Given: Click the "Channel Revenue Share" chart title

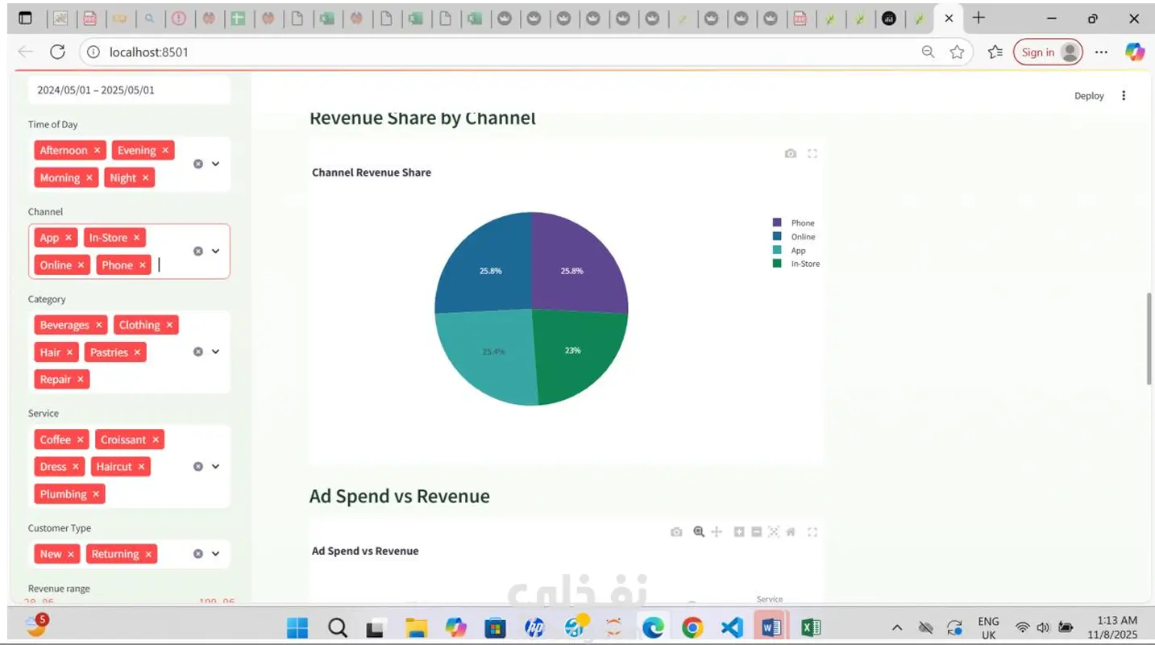Looking at the screenshot, I should click(x=372, y=173).
